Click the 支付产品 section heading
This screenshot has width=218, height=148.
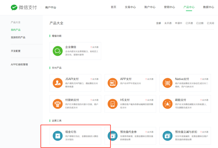coord(57,68)
